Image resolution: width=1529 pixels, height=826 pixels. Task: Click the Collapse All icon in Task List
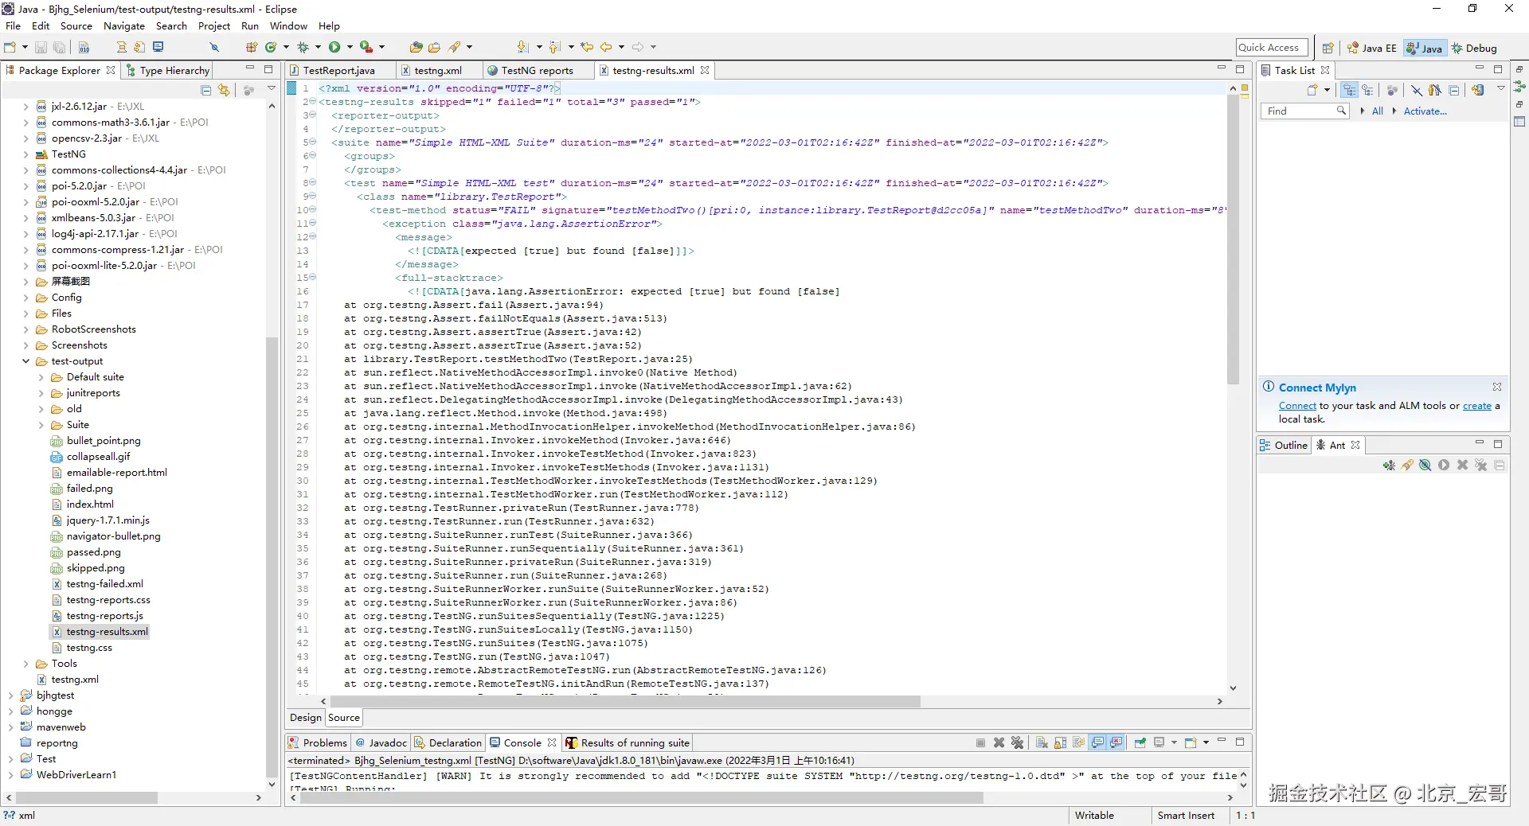(x=1454, y=90)
